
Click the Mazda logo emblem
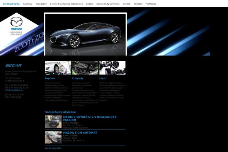[16, 22]
